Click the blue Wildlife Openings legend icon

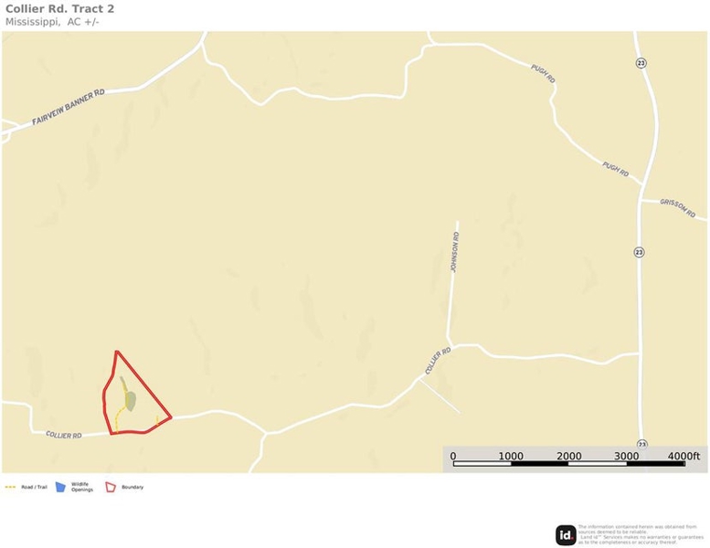coord(60,487)
